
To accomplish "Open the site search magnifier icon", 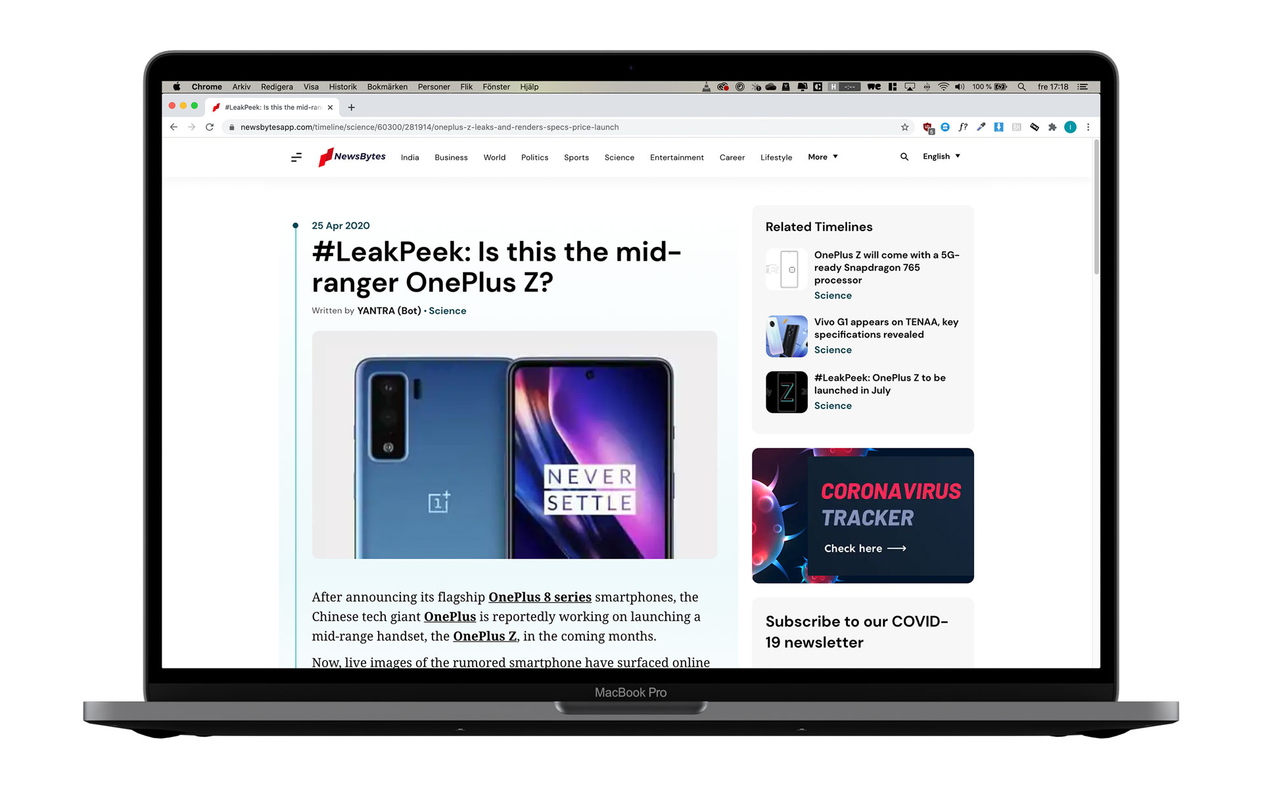I will tap(904, 156).
